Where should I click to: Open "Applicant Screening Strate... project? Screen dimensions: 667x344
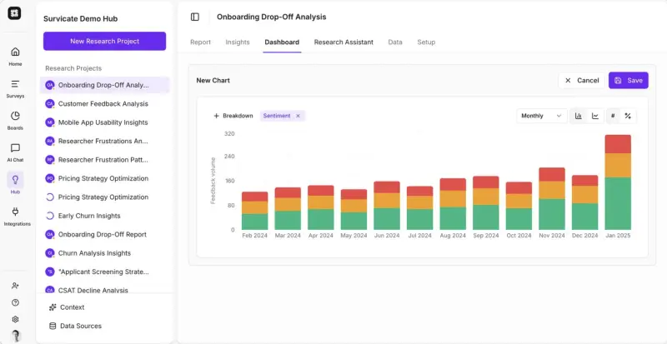105,272
